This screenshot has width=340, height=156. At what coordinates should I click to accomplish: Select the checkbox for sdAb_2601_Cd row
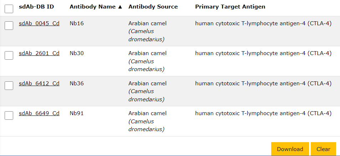pyautogui.click(x=9, y=55)
